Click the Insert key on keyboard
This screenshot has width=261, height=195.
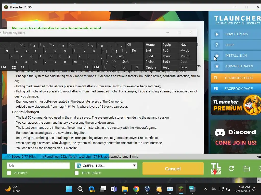coord(149,56)
